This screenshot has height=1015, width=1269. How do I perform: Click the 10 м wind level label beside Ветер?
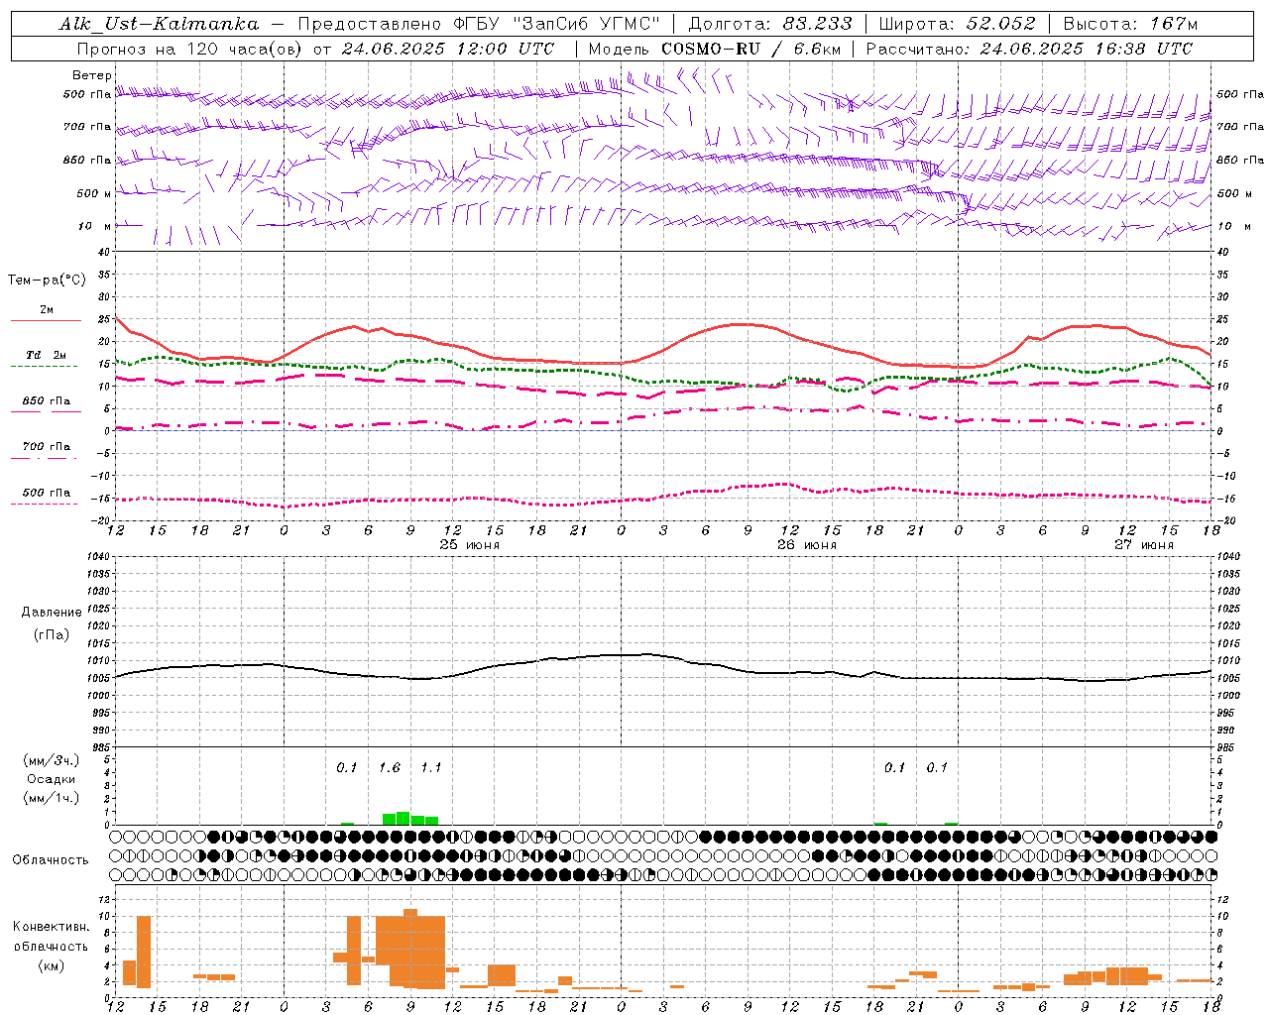tap(95, 226)
